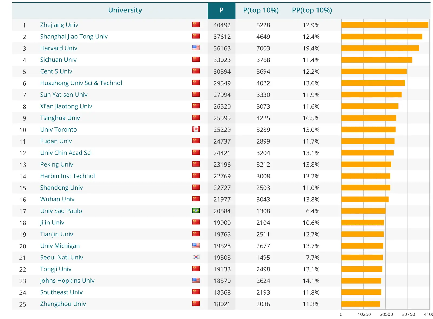Click the University column header
Image resolution: width=433 pixels, height=319 pixels.
[x=125, y=10]
